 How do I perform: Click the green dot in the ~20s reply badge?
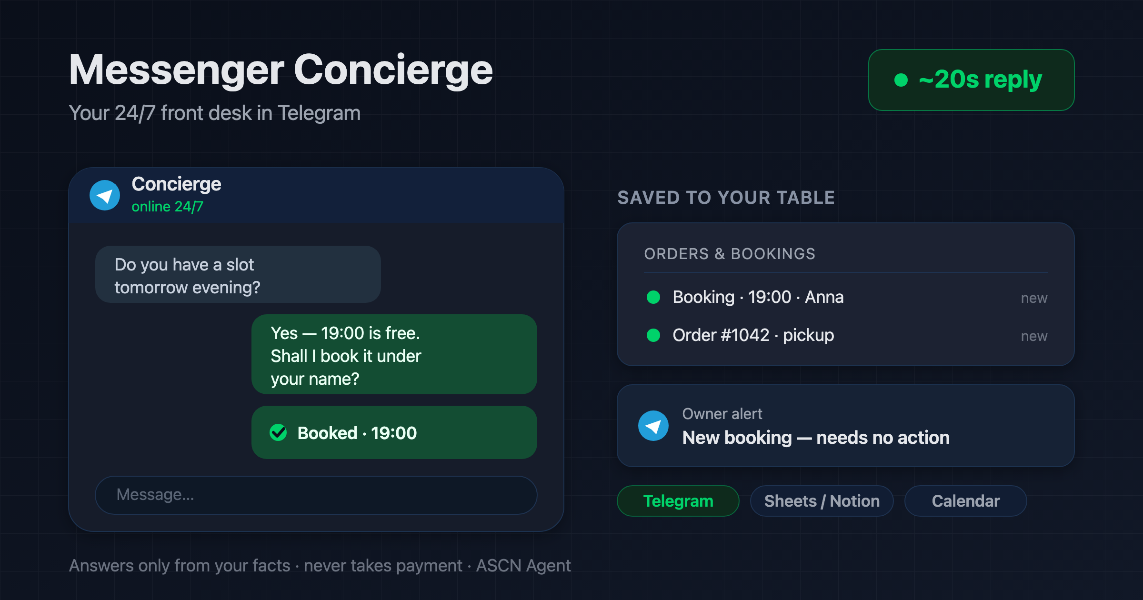click(x=901, y=80)
